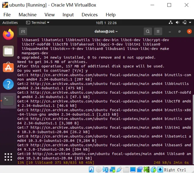
Task: Click network adapter status icon
Action: 112,170
